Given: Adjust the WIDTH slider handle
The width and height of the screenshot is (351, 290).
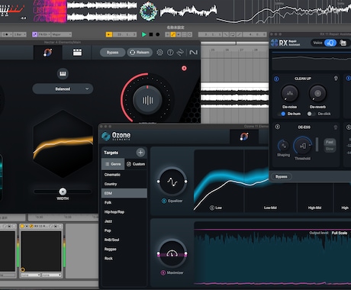Looking at the screenshot, I should [x=63, y=192].
